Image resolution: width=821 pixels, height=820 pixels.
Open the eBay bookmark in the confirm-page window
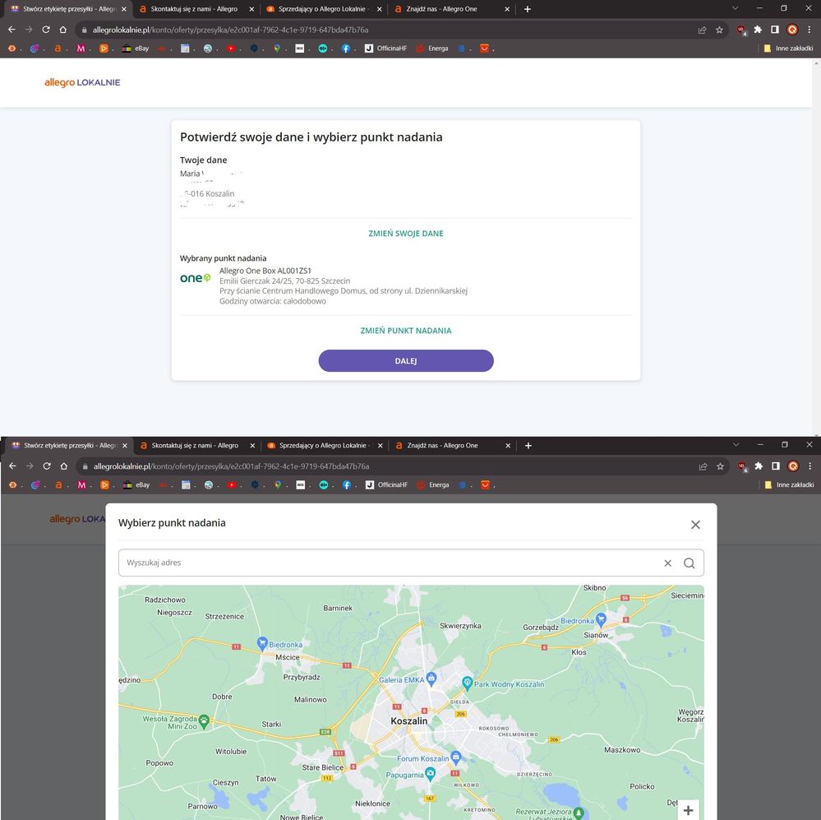click(136, 49)
